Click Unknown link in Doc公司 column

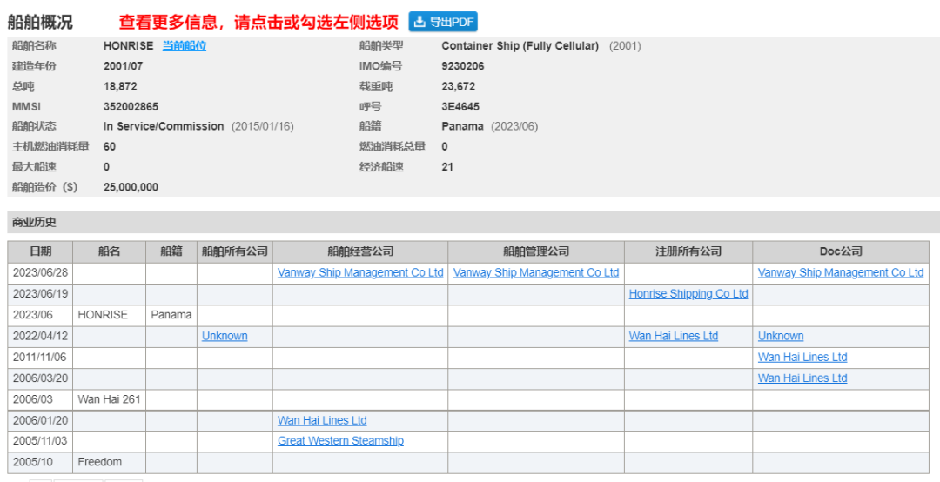(x=781, y=337)
